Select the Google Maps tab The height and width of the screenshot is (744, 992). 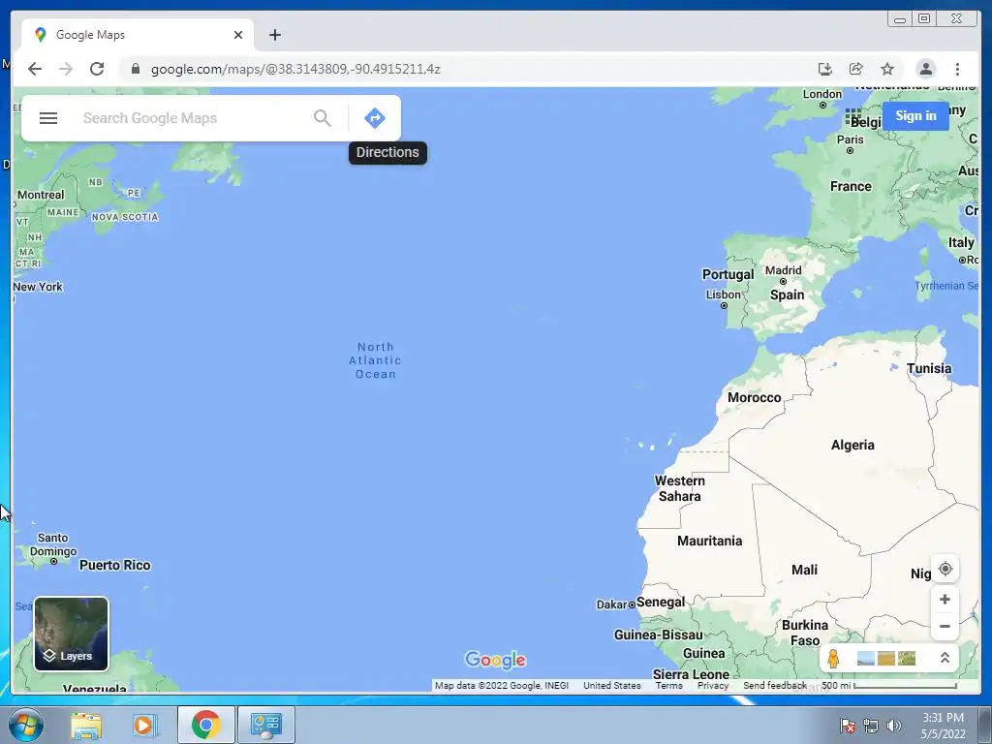136,35
